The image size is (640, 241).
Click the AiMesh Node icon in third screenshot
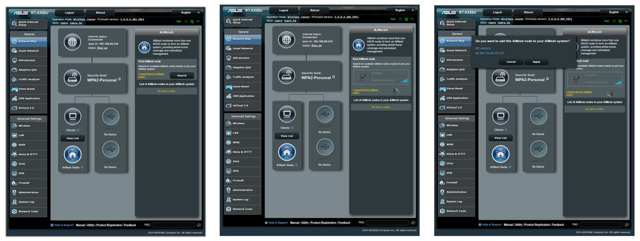[501, 154]
